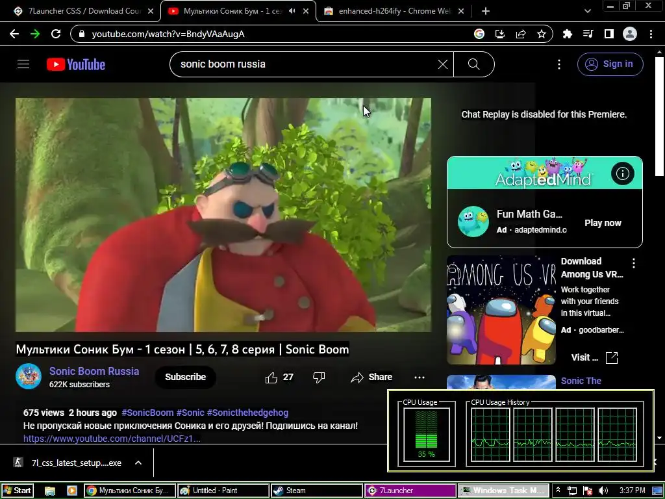Click the page vertical scrollbar thumb

(x=660, y=117)
